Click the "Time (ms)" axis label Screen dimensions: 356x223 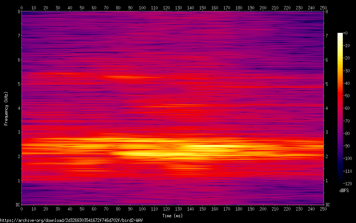172,216
